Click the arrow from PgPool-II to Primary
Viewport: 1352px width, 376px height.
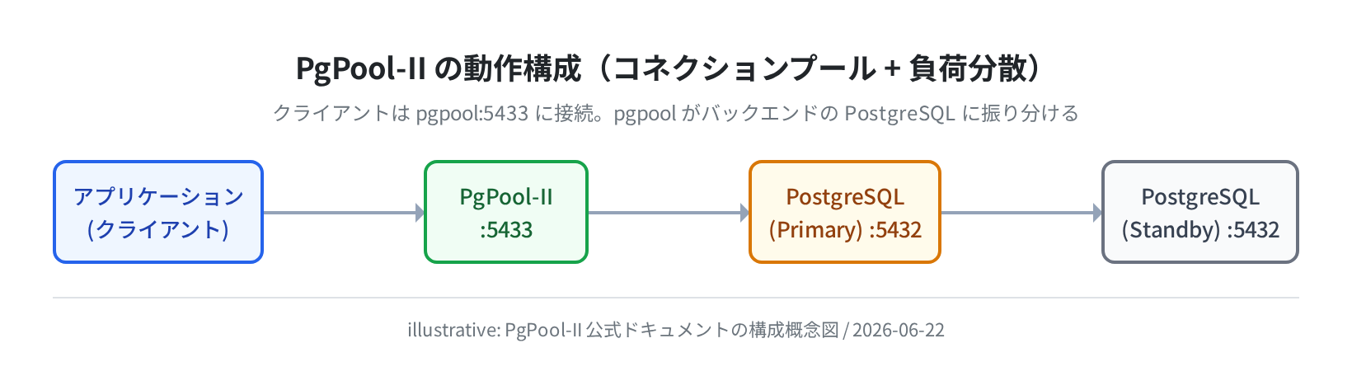669,213
